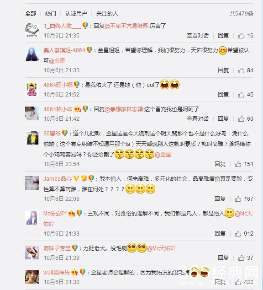Image resolution: width=263 pixels, height=290 pixels.
Task: Click thumbs-up on James品心's comment (167)
Action: [238, 199]
